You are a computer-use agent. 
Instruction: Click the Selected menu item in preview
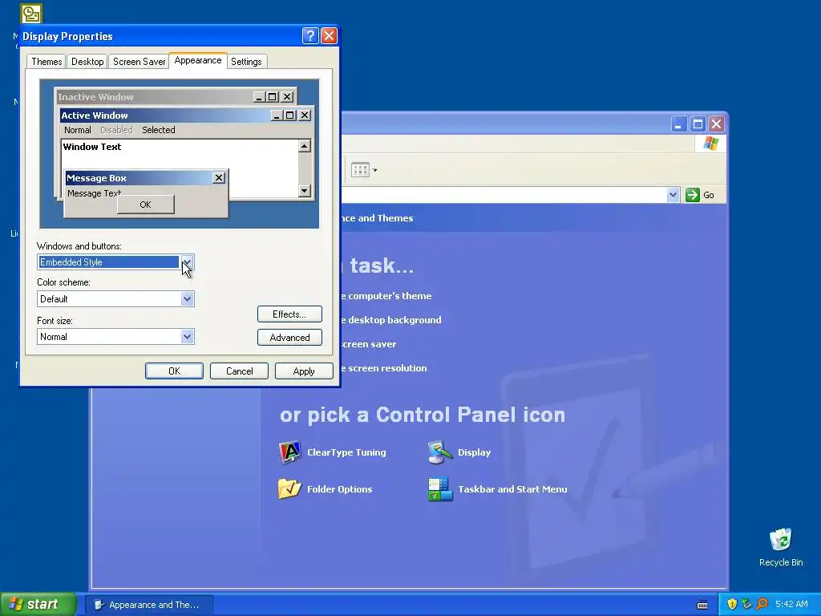pyautogui.click(x=159, y=130)
